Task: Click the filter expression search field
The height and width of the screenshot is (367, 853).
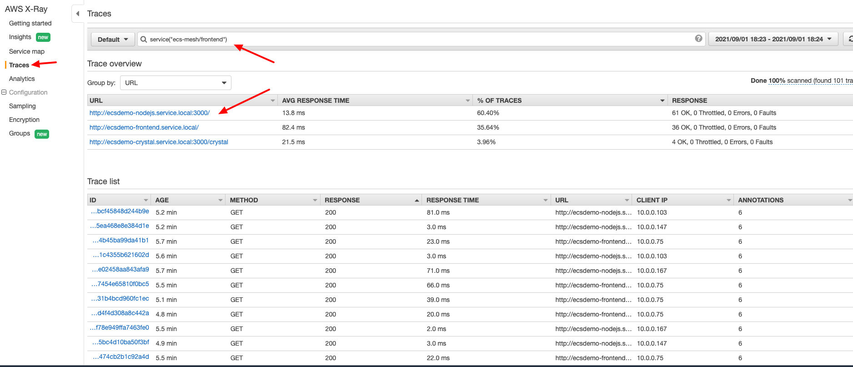Action: (421, 39)
